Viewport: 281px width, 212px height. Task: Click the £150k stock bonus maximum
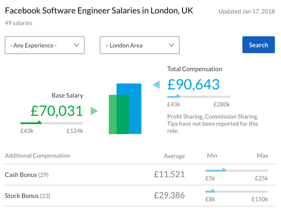click(x=260, y=199)
